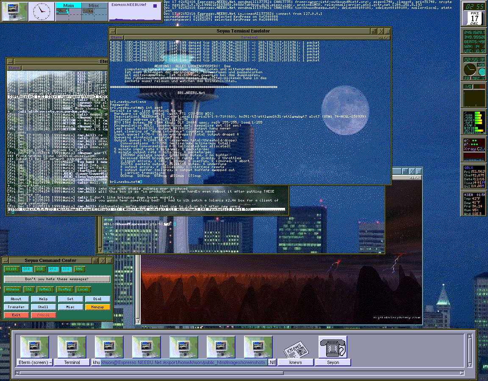Click the 3/0 network graph dock app
Screen dimensions: 488x381
click(x=474, y=96)
